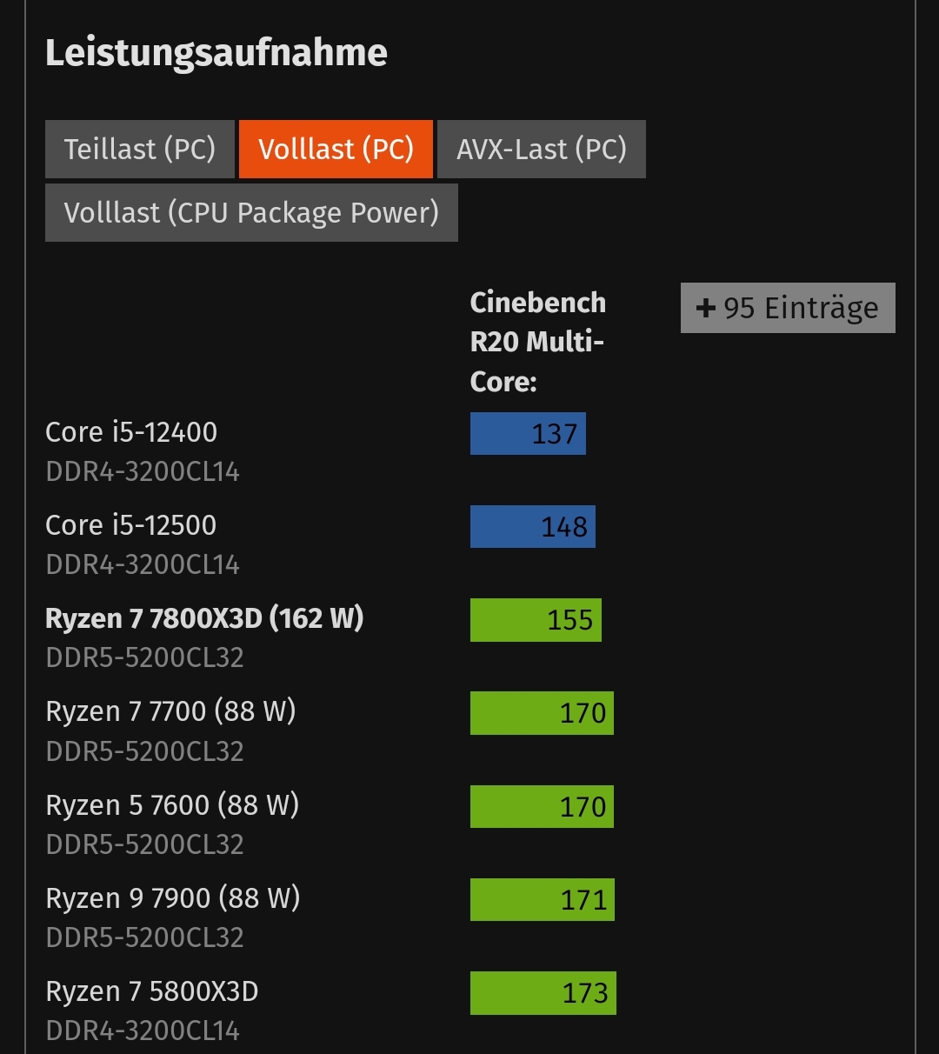Click the plus icon before 95 Einträge

(x=706, y=308)
